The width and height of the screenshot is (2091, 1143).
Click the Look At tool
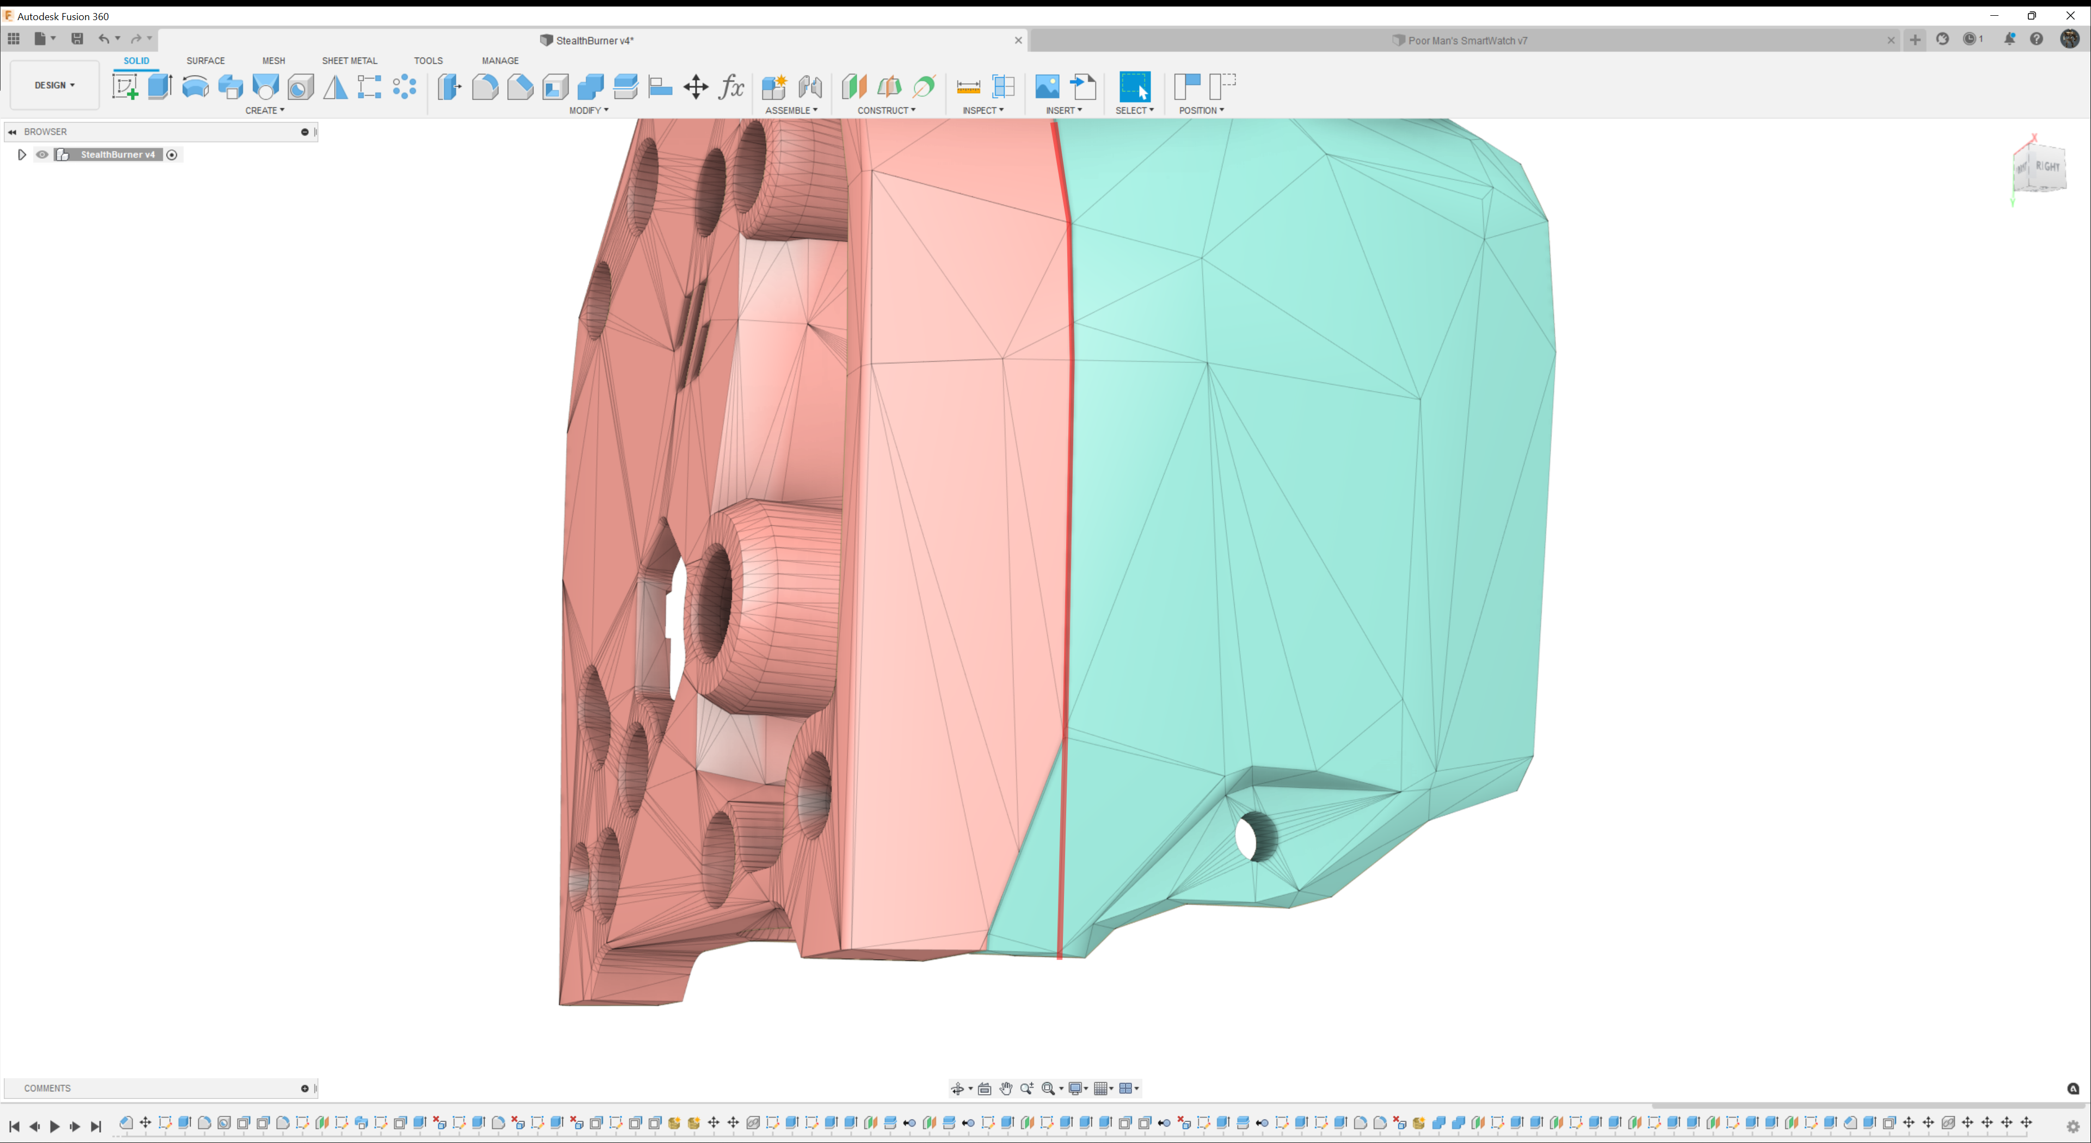985,1089
